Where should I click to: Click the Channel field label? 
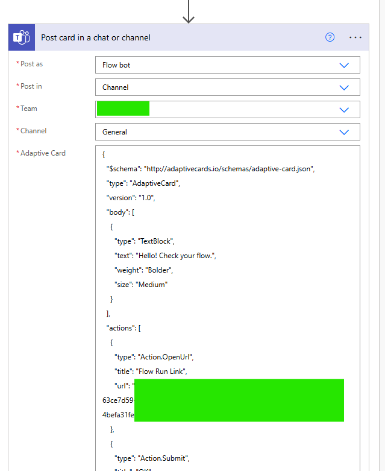(x=33, y=131)
